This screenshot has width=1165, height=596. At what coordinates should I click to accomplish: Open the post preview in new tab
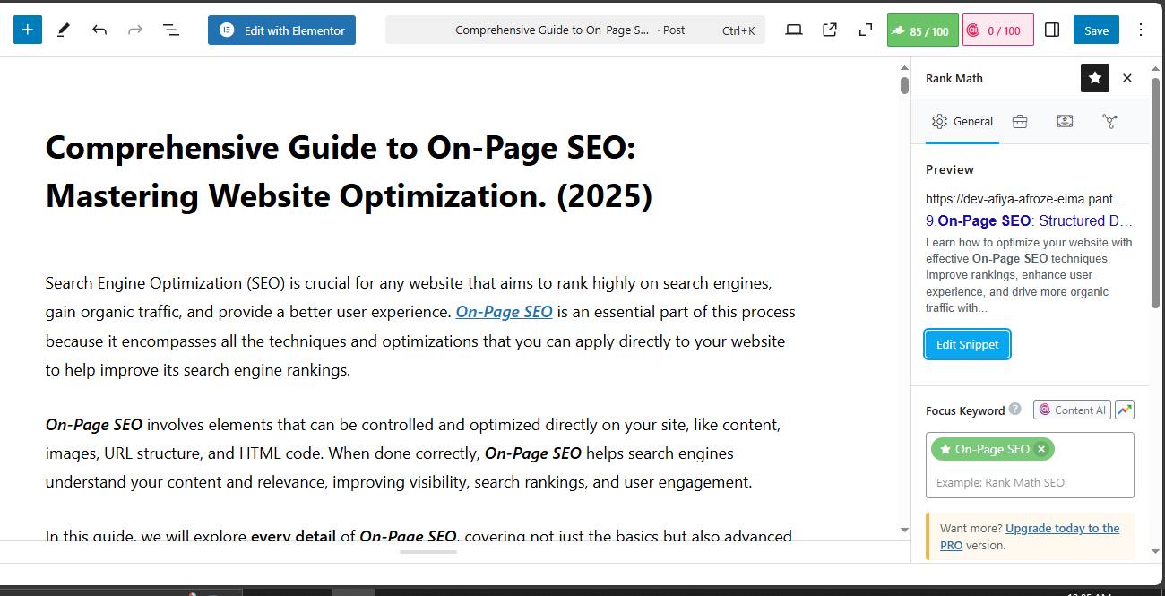point(829,29)
